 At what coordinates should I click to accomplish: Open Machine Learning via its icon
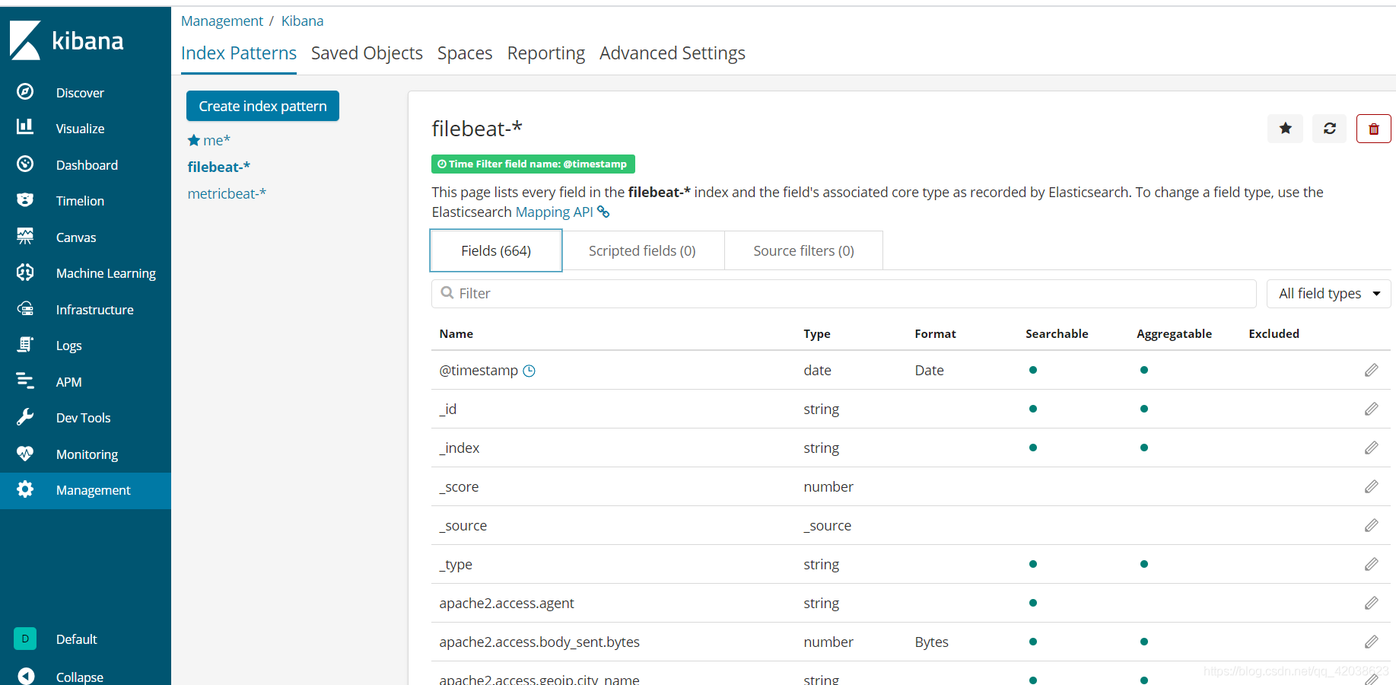(x=25, y=272)
